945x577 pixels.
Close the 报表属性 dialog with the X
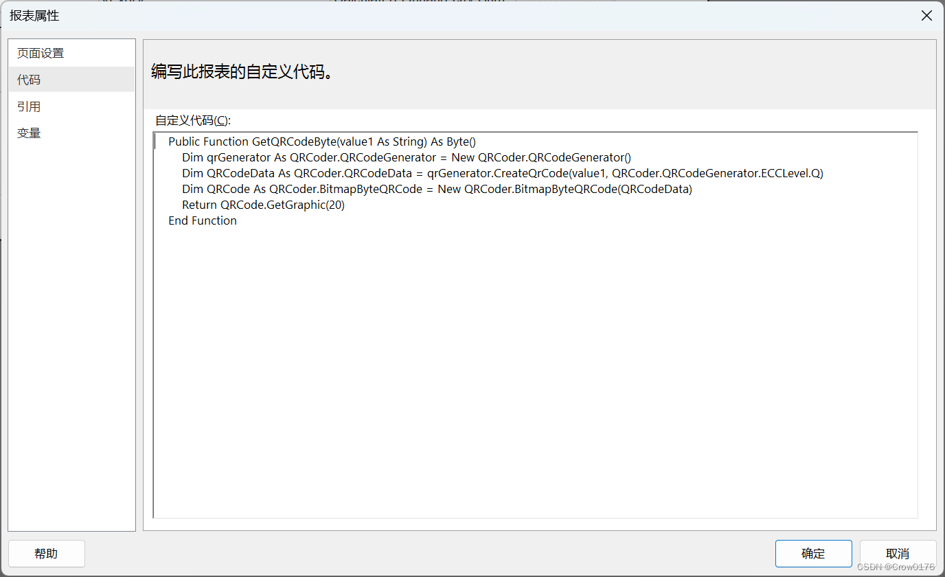point(926,15)
